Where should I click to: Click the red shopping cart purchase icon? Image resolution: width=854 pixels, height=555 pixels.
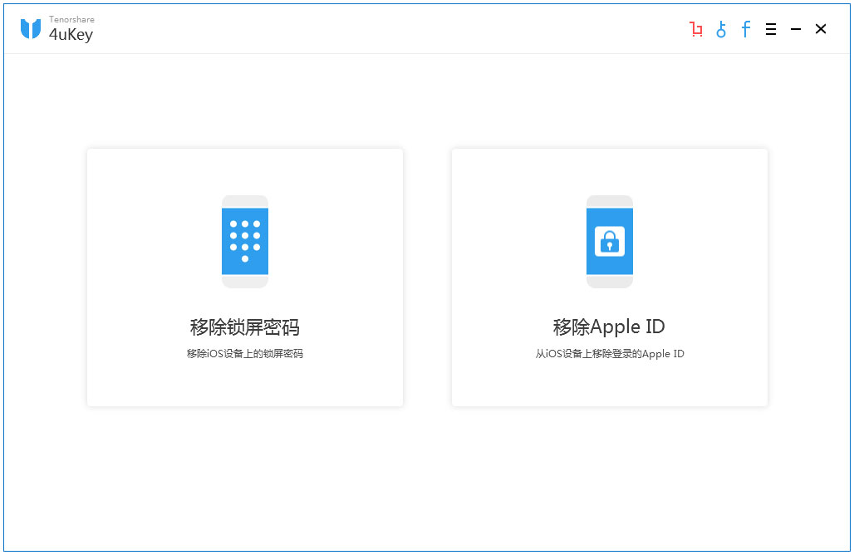[x=696, y=29]
